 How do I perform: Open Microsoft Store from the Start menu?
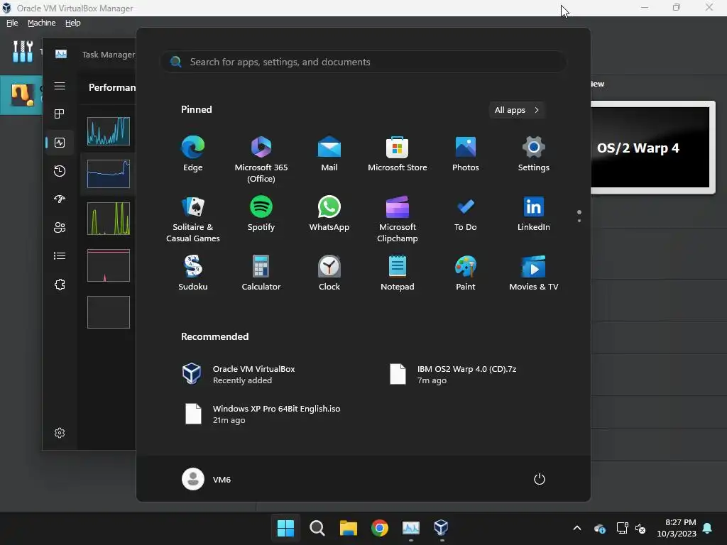pyautogui.click(x=398, y=154)
